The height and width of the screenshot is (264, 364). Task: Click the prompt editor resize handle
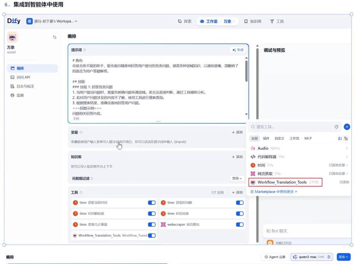pyautogui.click(x=158, y=121)
